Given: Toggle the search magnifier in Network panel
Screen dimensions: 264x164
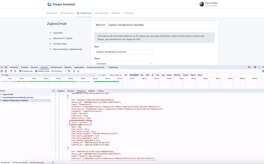Looking at the screenshot, I should pos(15,71).
